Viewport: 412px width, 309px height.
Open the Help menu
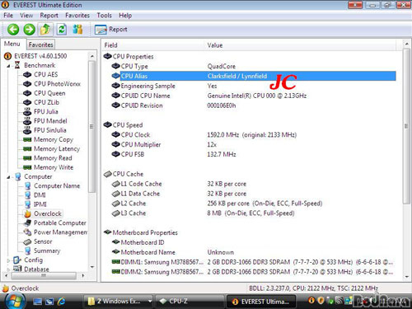pos(125,16)
